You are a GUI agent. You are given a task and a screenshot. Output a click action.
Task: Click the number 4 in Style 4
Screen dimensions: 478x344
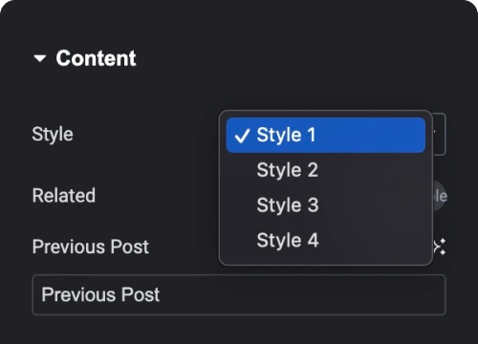coord(314,240)
